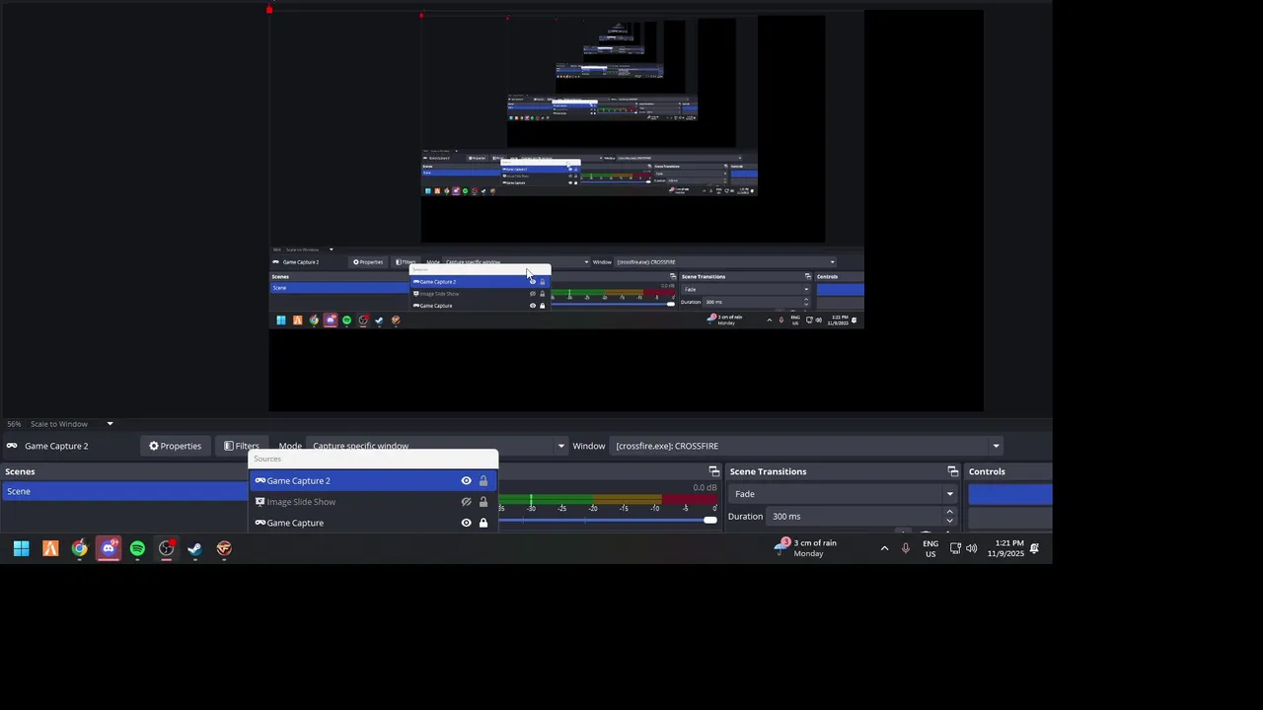
Task: Select the Scene entry in Scenes
Action: pos(123,491)
